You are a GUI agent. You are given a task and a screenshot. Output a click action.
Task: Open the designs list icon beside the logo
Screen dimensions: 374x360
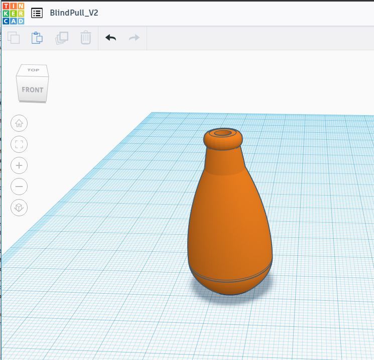click(x=37, y=13)
